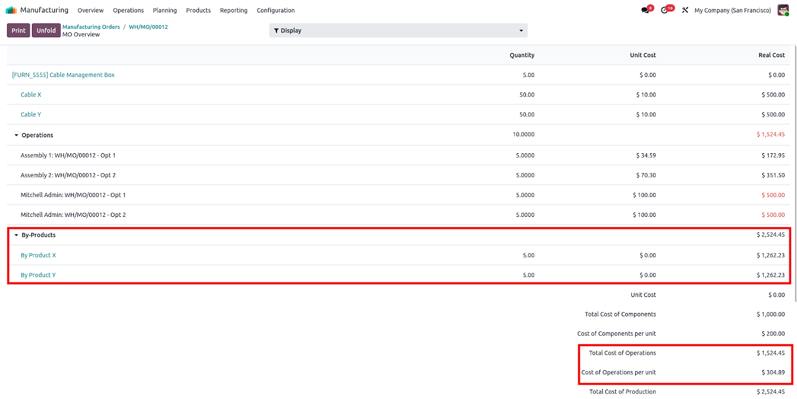Collapse the By-Products section arrow
This screenshot has height=399, width=797.
pos(16,235)
